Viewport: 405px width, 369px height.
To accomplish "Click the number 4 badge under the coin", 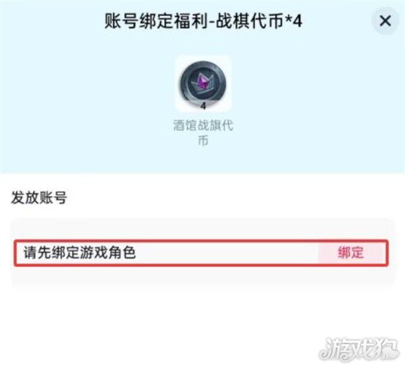I will pyautogui.click(x=203, y=106).
